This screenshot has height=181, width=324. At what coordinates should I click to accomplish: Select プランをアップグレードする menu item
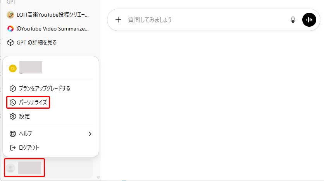51,89
